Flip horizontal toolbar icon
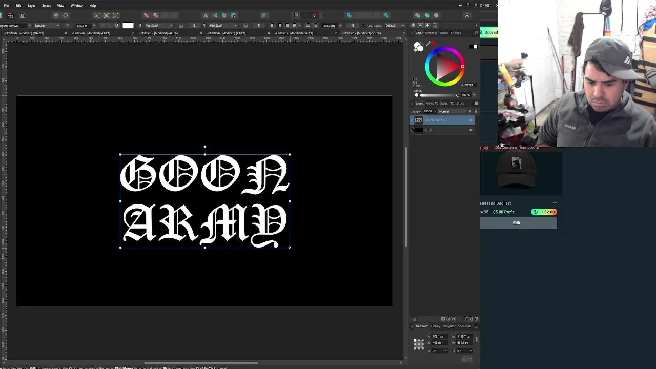The width and height of the screenshot is (656, 369). (x=206, y=15)
